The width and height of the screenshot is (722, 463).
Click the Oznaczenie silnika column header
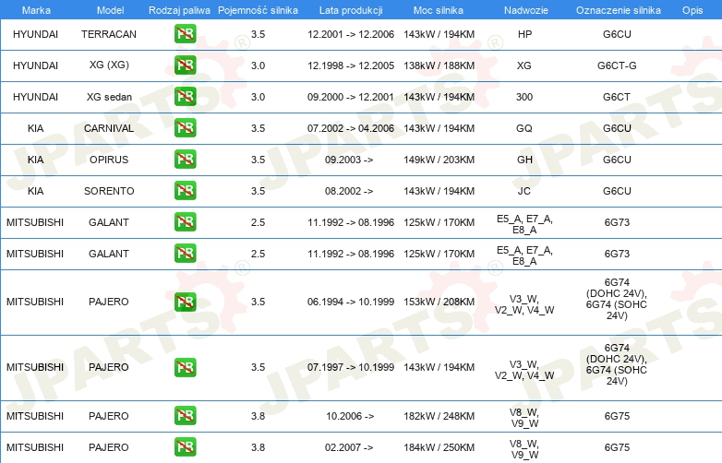click(618, 10)
